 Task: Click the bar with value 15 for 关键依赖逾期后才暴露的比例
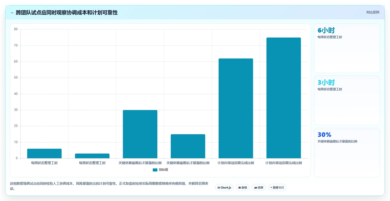(x=188, y=146)
